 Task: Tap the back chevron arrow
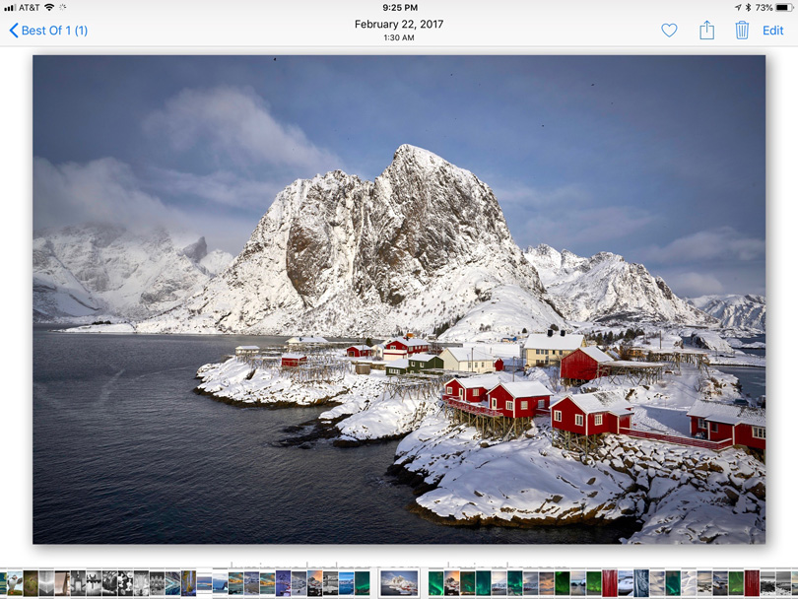tap(14, 31)
